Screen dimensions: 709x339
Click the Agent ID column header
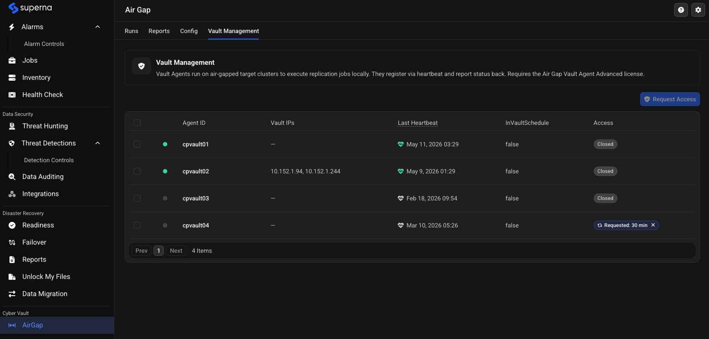(194, 123)
